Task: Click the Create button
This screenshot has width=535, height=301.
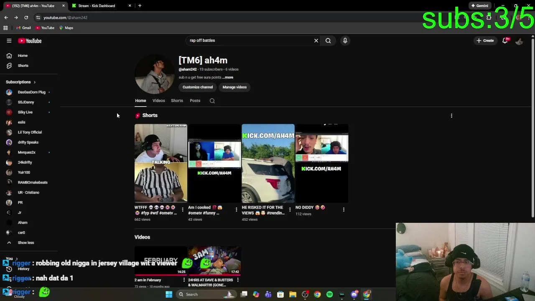Action: (x=485, y=41)
